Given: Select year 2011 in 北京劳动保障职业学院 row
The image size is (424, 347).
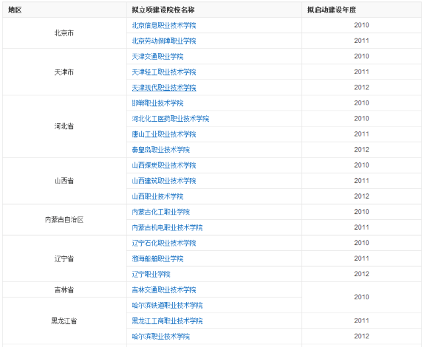Looking at the screenshot, I should (362, 41).
